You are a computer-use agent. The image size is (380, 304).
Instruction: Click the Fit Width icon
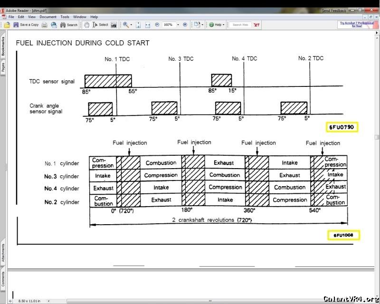(x=148, y=25)
